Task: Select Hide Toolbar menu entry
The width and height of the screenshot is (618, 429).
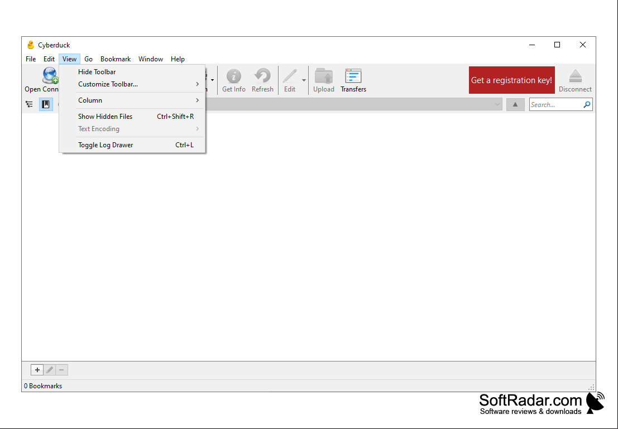Action: [132, 72]
